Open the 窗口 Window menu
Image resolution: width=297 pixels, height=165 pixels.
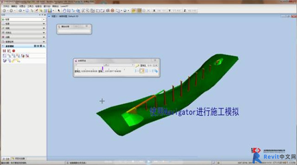(x=47, y=6)
